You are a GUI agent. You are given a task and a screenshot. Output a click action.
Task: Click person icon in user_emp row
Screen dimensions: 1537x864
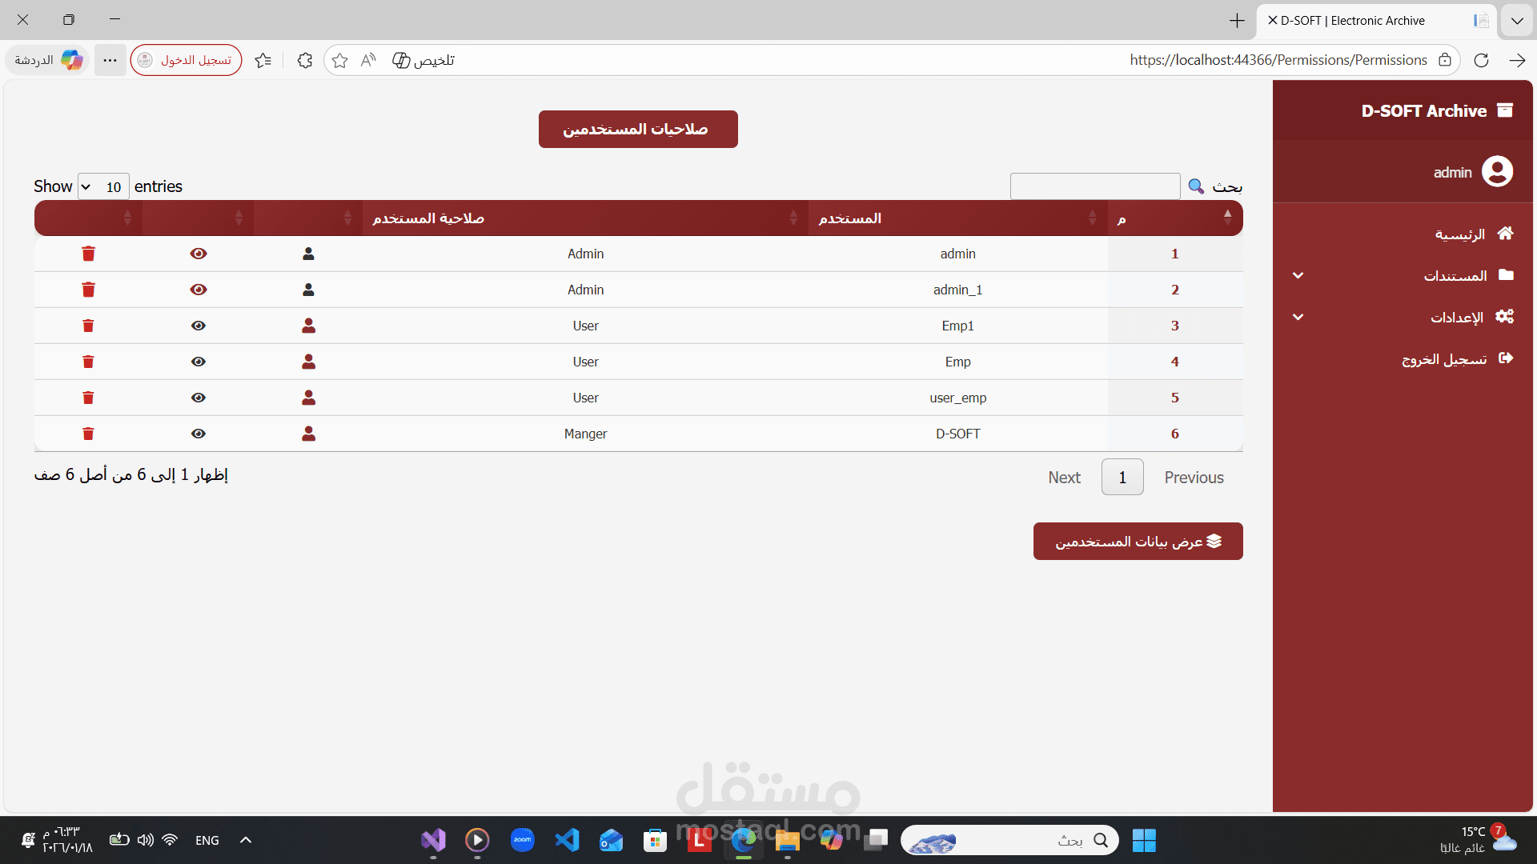(308, 398)
